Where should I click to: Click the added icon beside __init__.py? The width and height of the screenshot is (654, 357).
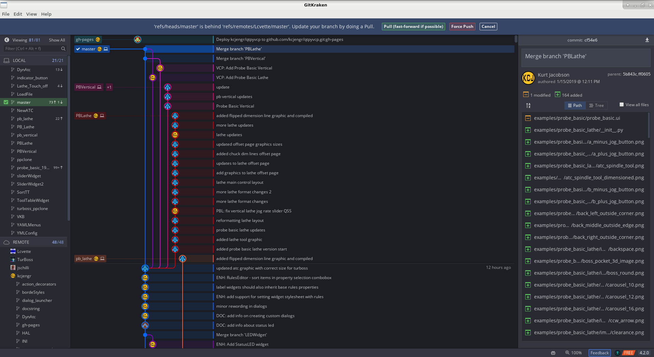[x=528, y=130]
